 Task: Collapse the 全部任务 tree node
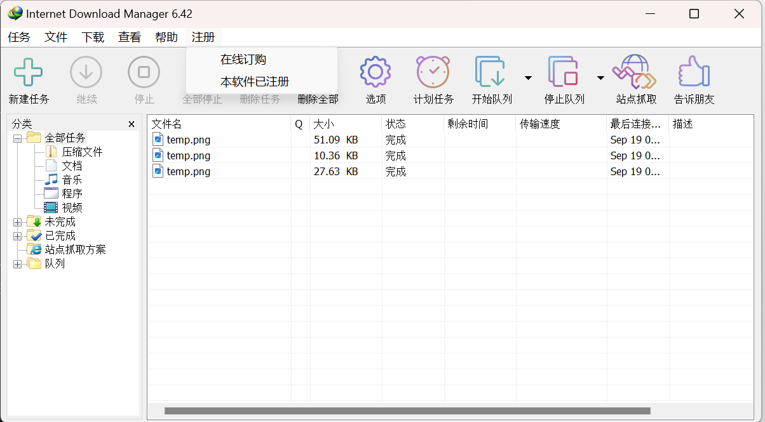(17, 138)
